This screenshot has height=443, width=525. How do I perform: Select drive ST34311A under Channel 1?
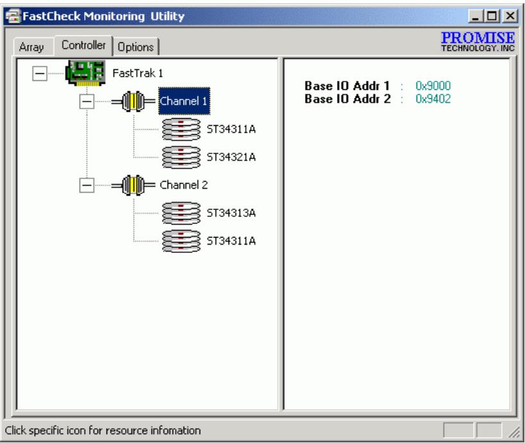pos(231,129)
